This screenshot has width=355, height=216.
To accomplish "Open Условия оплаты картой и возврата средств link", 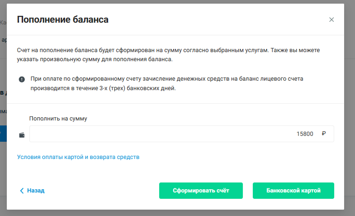I will [x=78, y=157].
